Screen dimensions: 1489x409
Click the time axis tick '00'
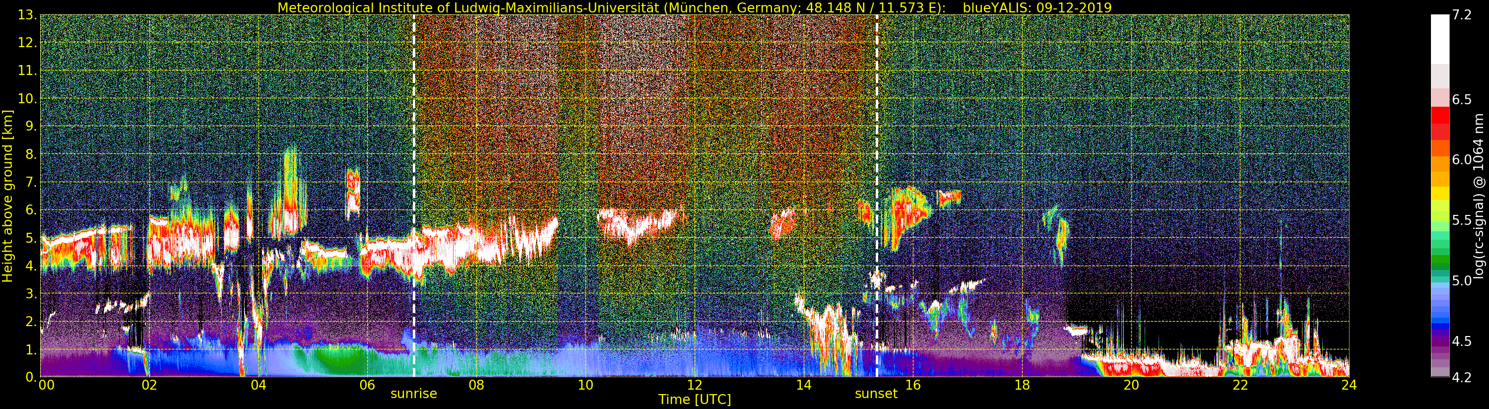(x=47, y=385)
